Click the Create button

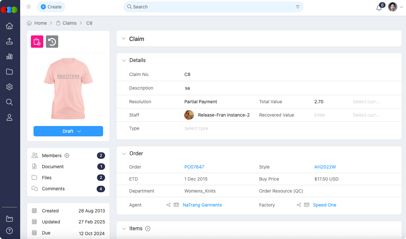[51, 7]
